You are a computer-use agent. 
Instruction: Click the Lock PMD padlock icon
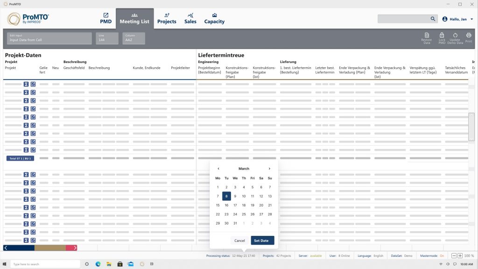pyautogui.click(x=442, y=35)
